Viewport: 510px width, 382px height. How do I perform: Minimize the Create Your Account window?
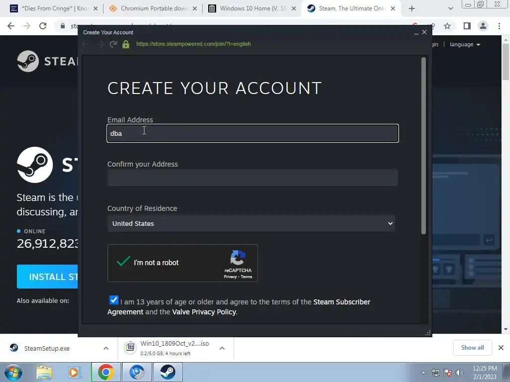(x=416, y=32)
